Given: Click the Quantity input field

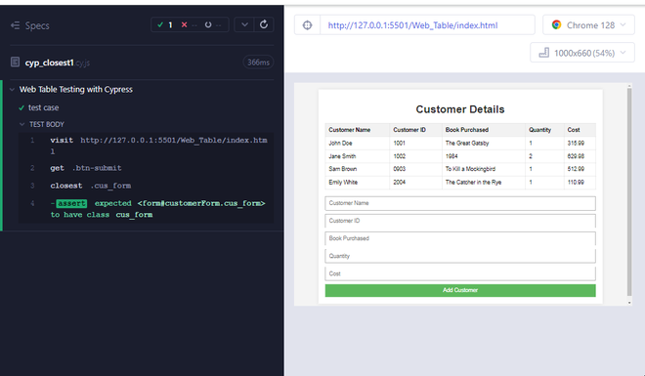Looking at the screenshot, I should click(460, 256).
